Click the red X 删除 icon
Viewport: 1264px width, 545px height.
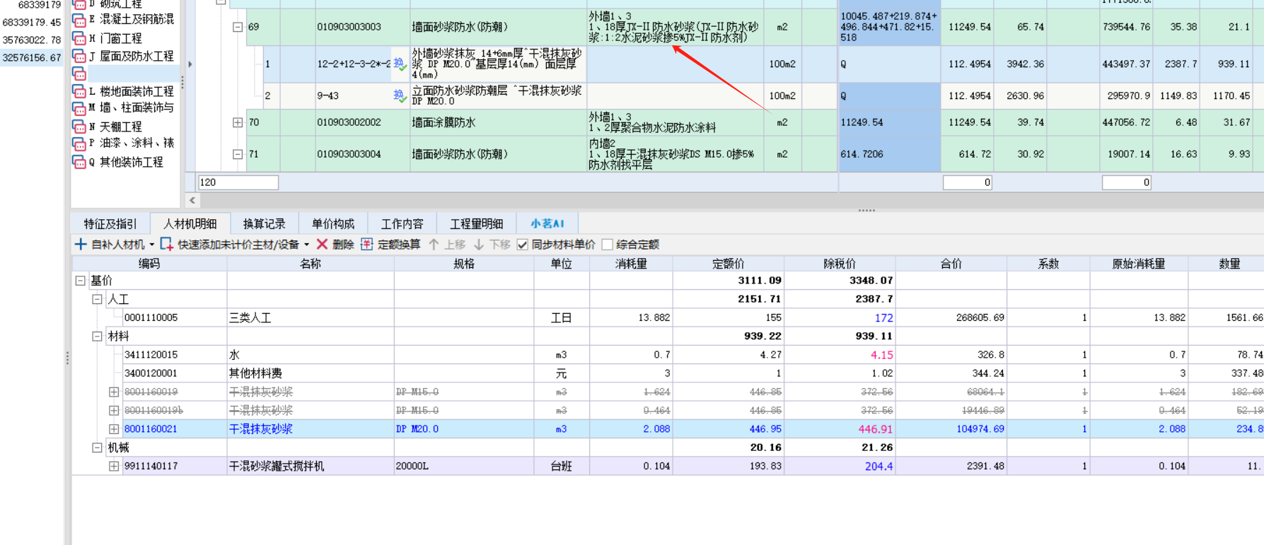click(322, 245)
